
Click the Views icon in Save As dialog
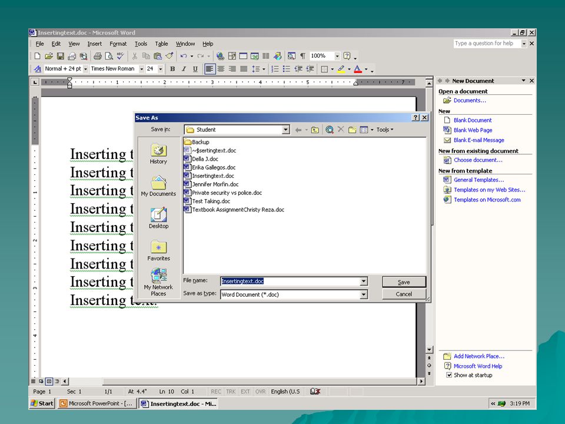pyautogui.click(x=364, y=130)
